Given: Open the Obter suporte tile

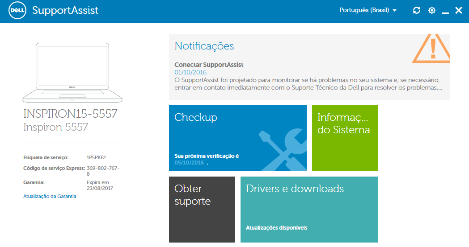Looking at the screenshot, I should pyautogui.click(x=202, y=210).
